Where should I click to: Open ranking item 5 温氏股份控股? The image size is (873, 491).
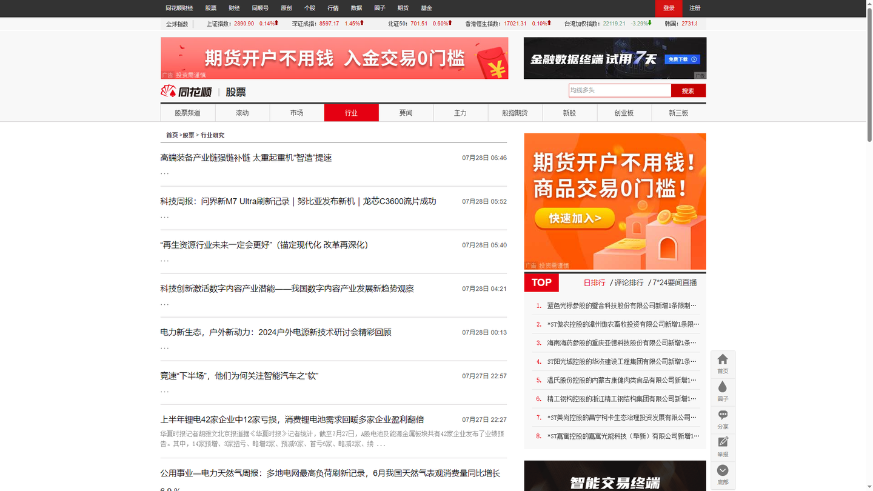coord(621,380)
